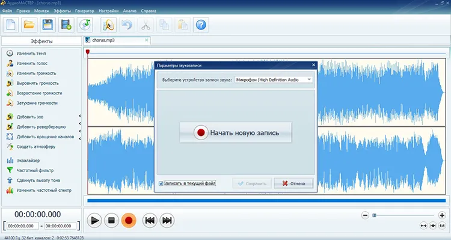Jump to the track end
The image size is (451, 240).
coord(167,221)
